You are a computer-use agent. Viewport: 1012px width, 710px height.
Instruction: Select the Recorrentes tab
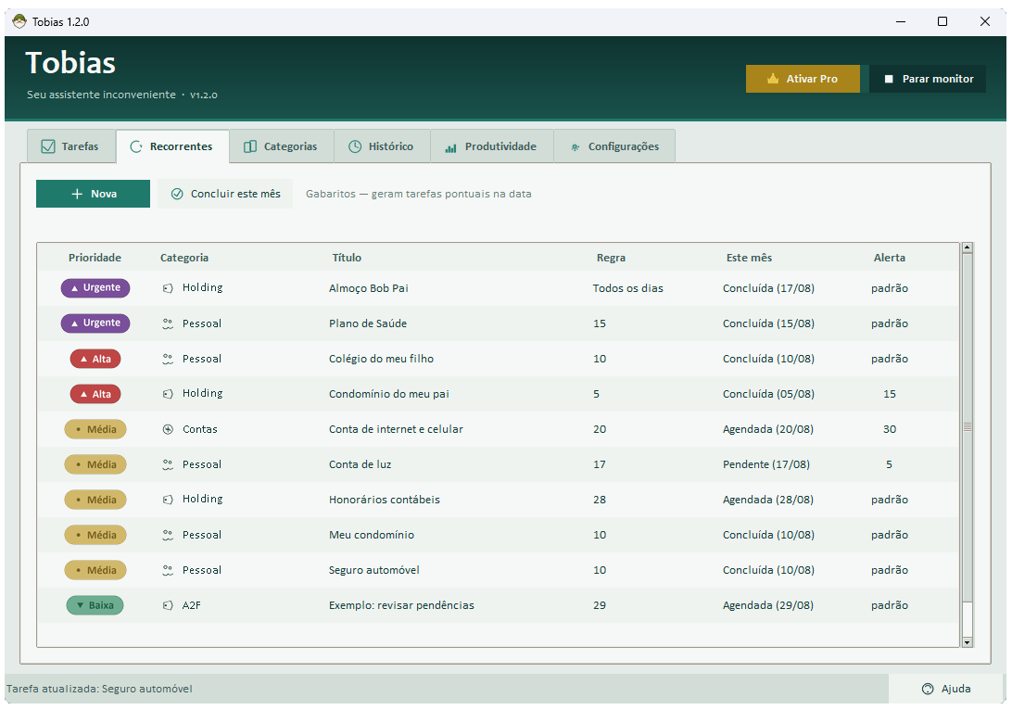tap(172, 146)
